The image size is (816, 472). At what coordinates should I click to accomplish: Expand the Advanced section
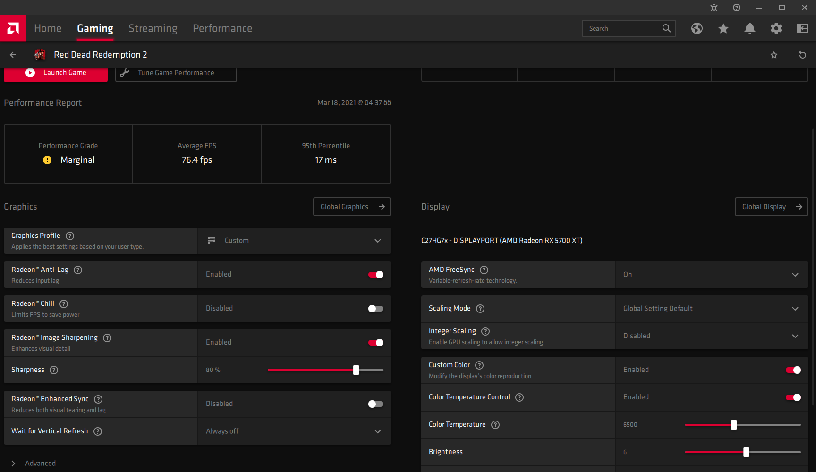click(33, 464)
